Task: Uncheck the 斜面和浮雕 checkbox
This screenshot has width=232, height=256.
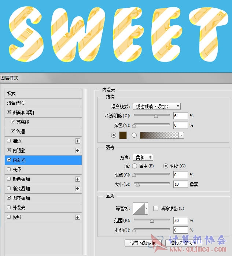Action: point(9,112)
